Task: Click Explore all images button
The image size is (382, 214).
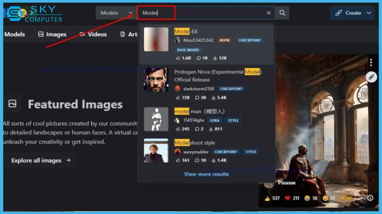Action: [x=41, y=160]
